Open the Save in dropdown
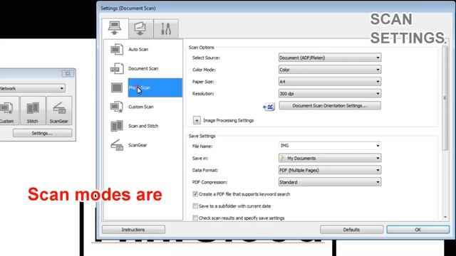 [330, 158]
